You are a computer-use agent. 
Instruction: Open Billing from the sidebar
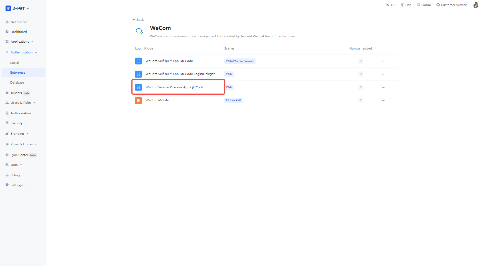tap(15, 175)
